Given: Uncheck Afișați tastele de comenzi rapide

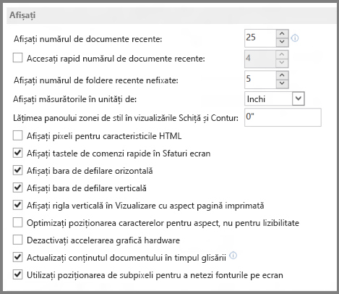Looking at the screenshot, I should tap(18, 153).
